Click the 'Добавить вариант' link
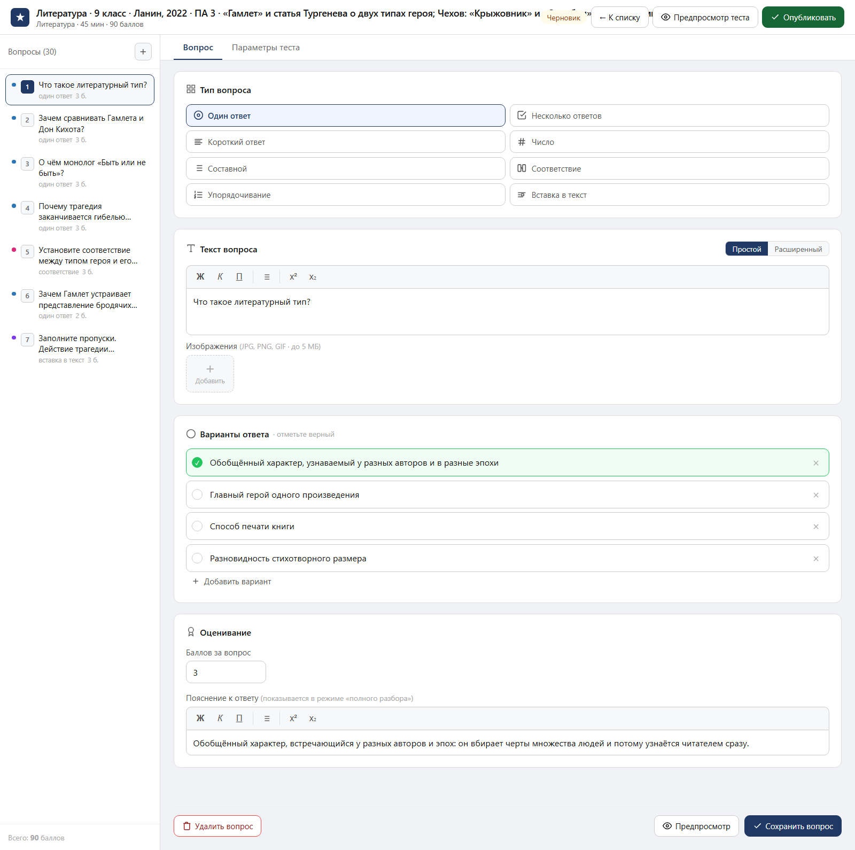This screenshot has height=850, width=855. click(232, 582)
